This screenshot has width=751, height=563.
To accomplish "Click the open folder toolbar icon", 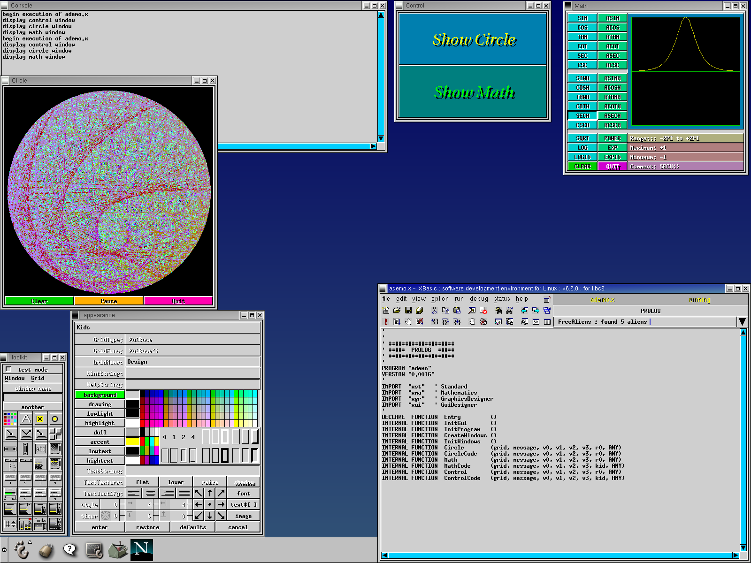I will click(x=397, y=310).
